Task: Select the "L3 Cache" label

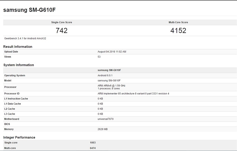Action: pos(10,114)
